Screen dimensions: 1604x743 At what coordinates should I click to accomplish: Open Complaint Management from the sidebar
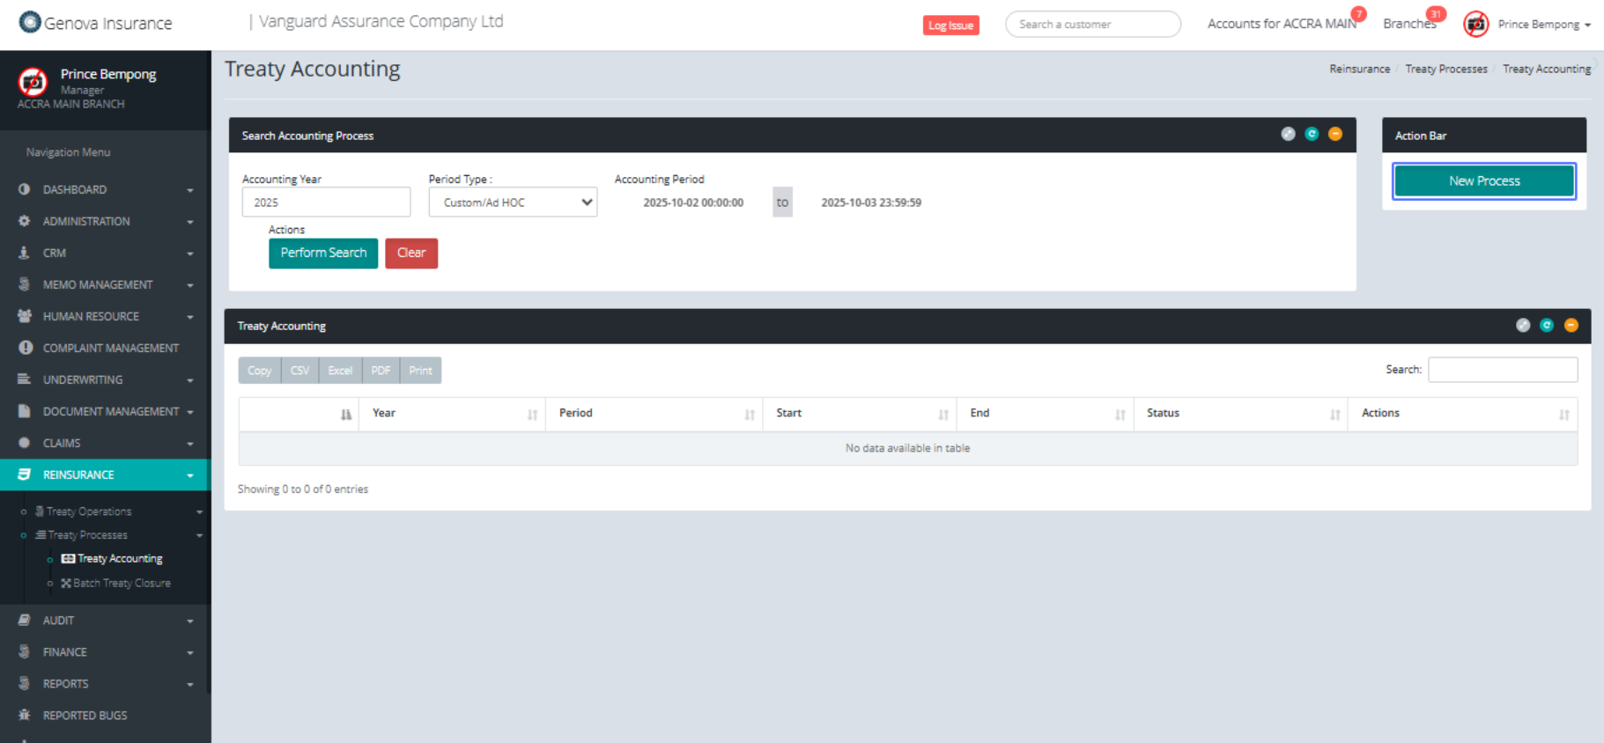point(110,348)
